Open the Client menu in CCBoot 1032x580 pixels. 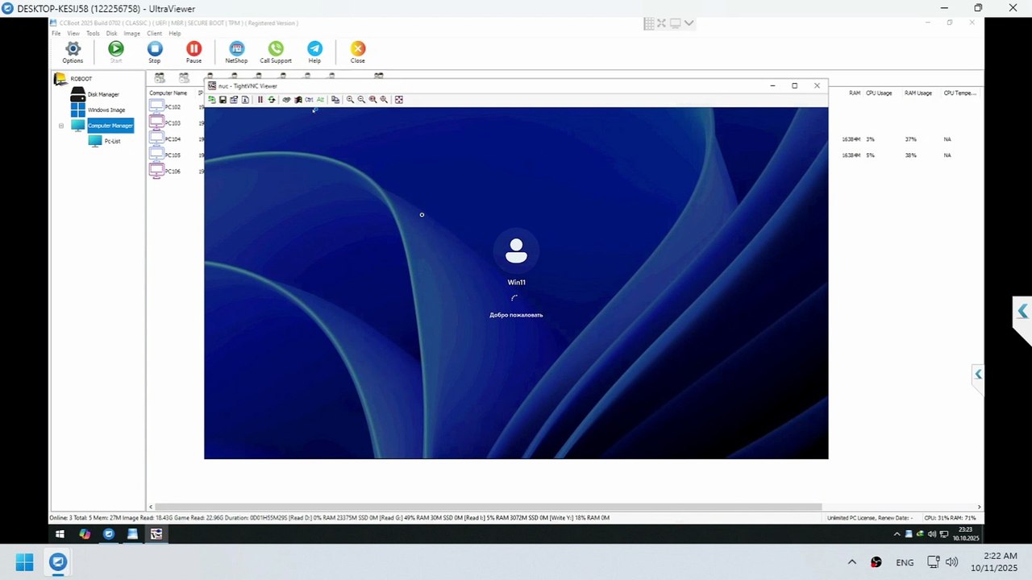[x=154, y=34]
